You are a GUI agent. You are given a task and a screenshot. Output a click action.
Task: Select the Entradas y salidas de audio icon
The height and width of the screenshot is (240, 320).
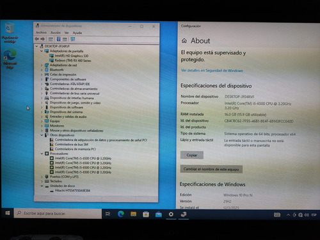click(47, 116)
